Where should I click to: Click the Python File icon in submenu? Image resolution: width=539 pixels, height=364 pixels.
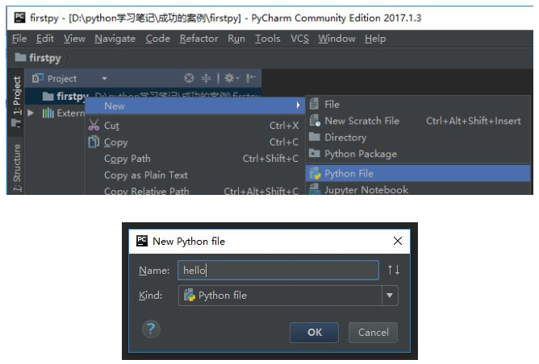tap(315, 174)
